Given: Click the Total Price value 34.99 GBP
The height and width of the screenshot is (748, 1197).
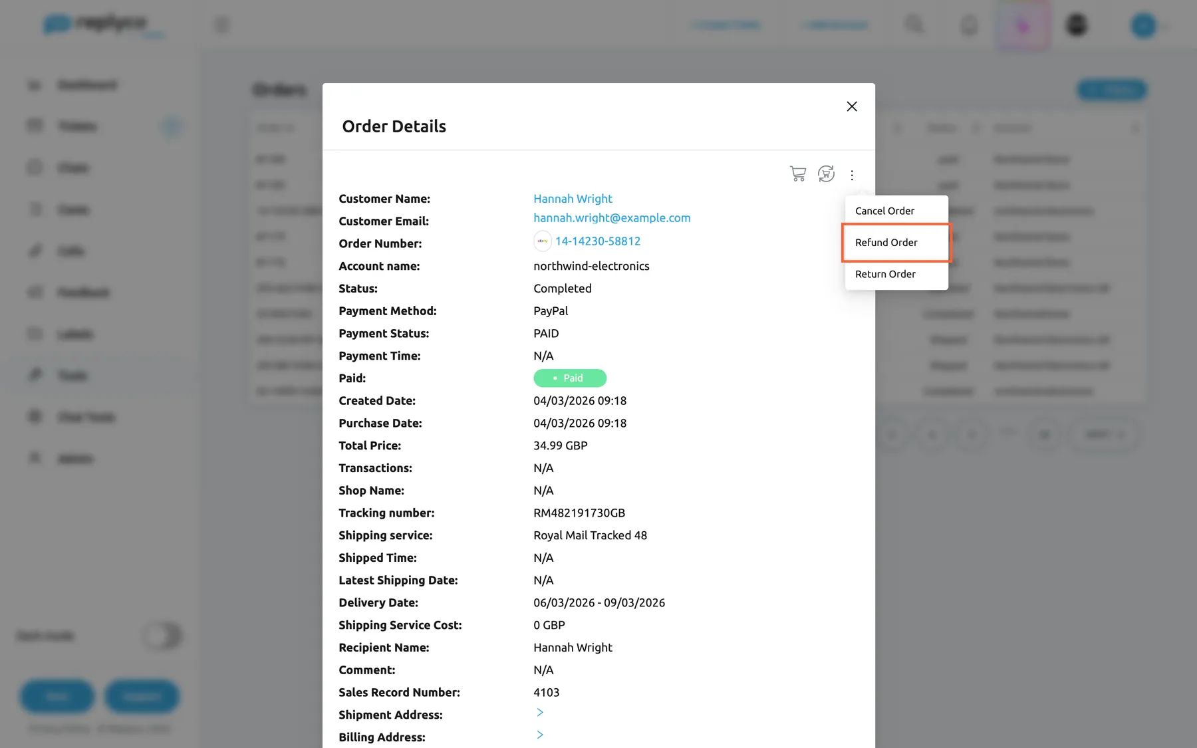Looking at the screenshot, I should pyautogui.click(x=561, y=445).
